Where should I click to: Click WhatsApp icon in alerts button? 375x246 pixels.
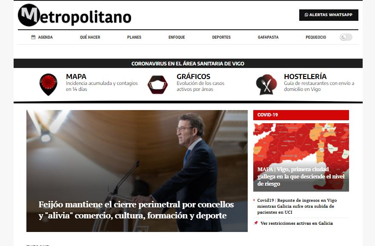[306, 15]
